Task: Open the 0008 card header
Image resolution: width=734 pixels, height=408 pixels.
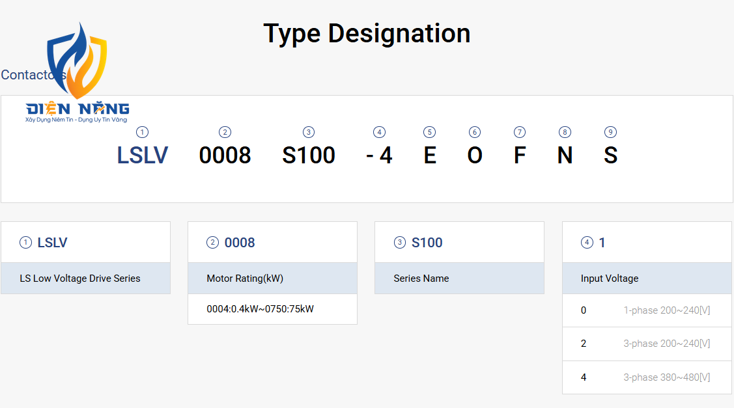Action: click(272, 242)
